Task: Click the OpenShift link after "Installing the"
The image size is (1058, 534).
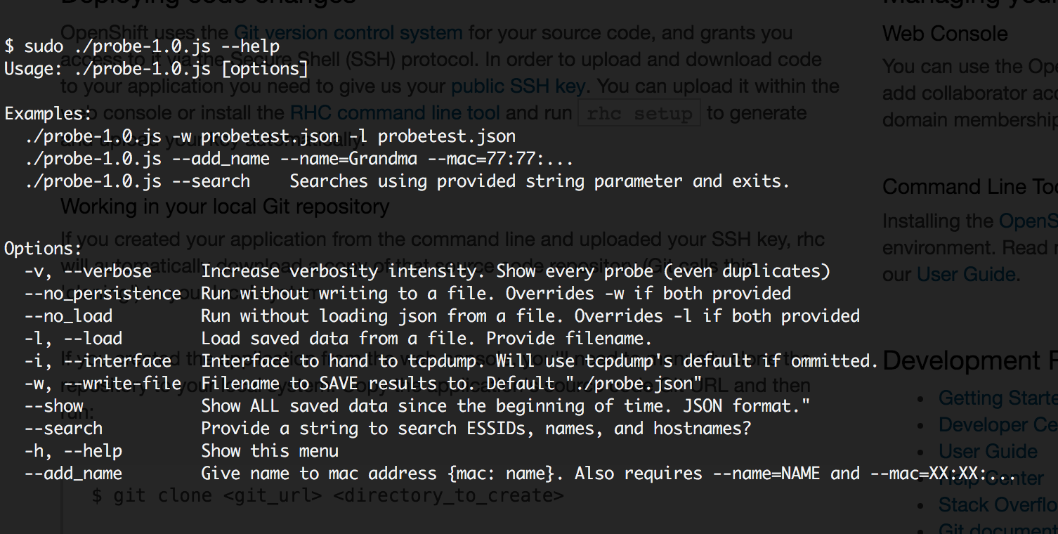Action: tap(1028, 221)
